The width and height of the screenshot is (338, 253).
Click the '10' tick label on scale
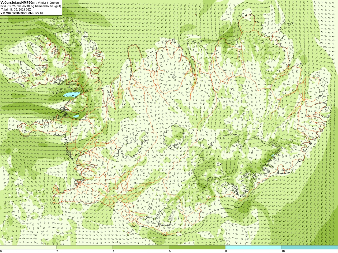coord(283,251)
